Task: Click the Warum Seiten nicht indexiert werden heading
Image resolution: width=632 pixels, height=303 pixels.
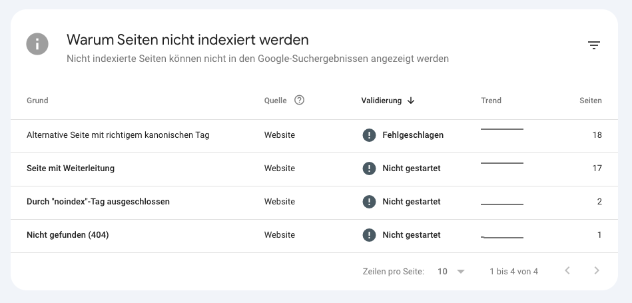Action: pyautogui.click(x=187, y=40)
